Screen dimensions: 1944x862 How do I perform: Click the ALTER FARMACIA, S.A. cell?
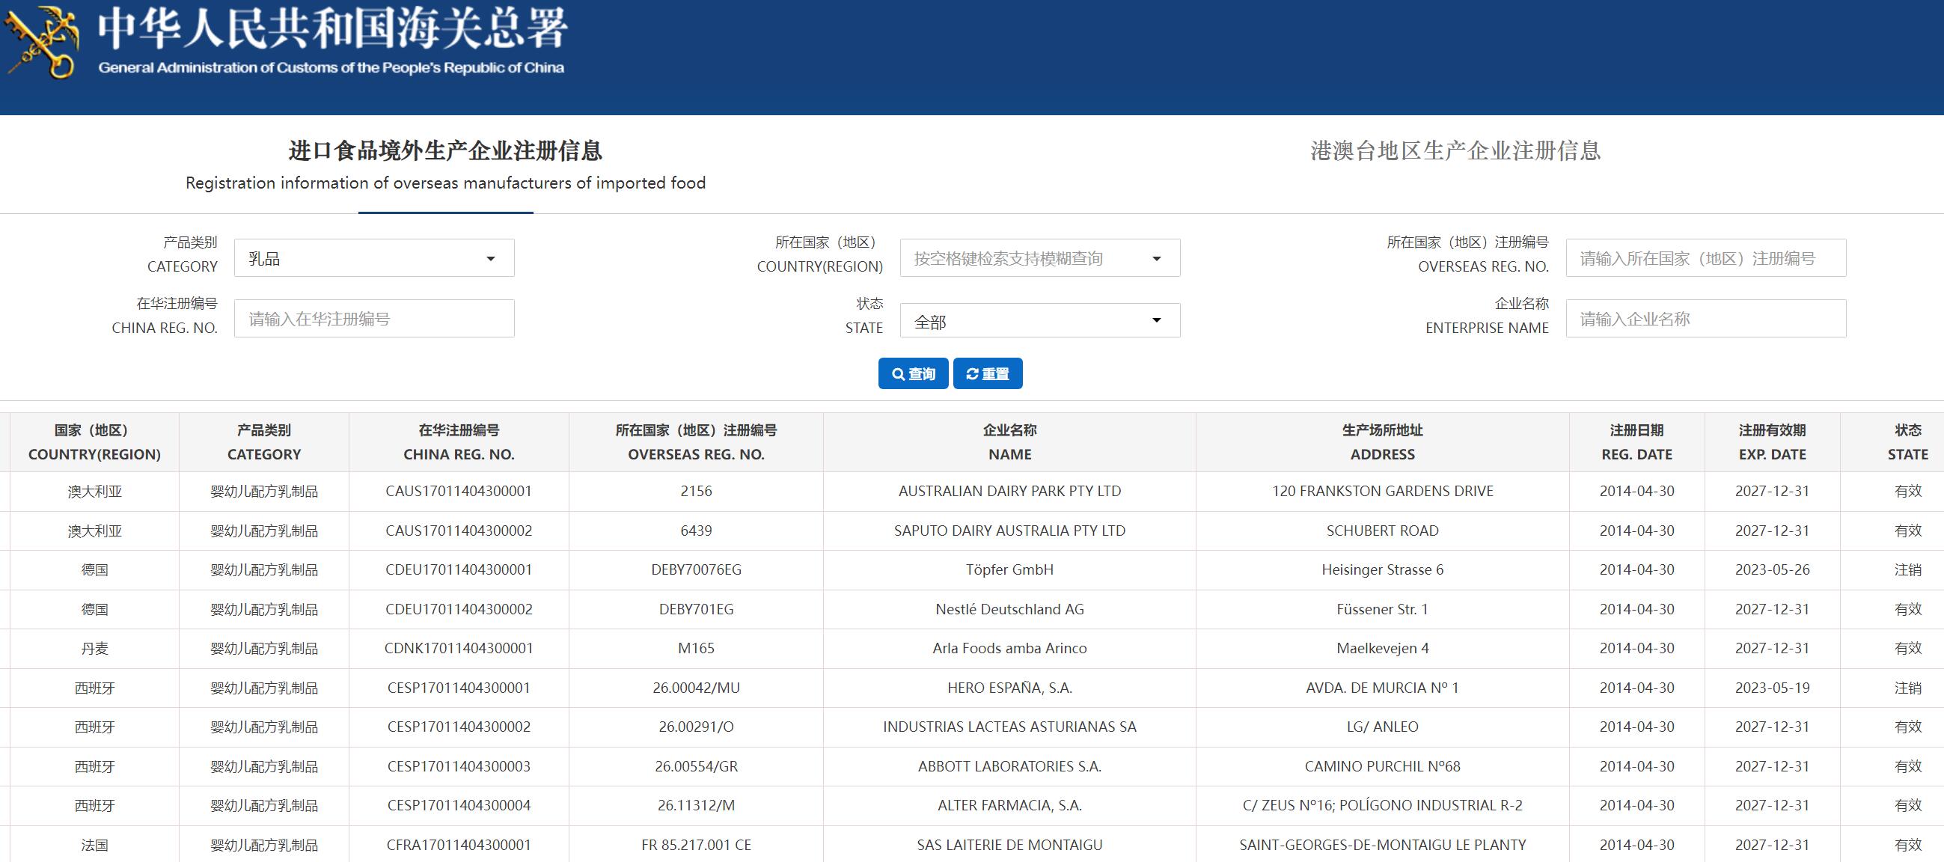click(1009, 805)
